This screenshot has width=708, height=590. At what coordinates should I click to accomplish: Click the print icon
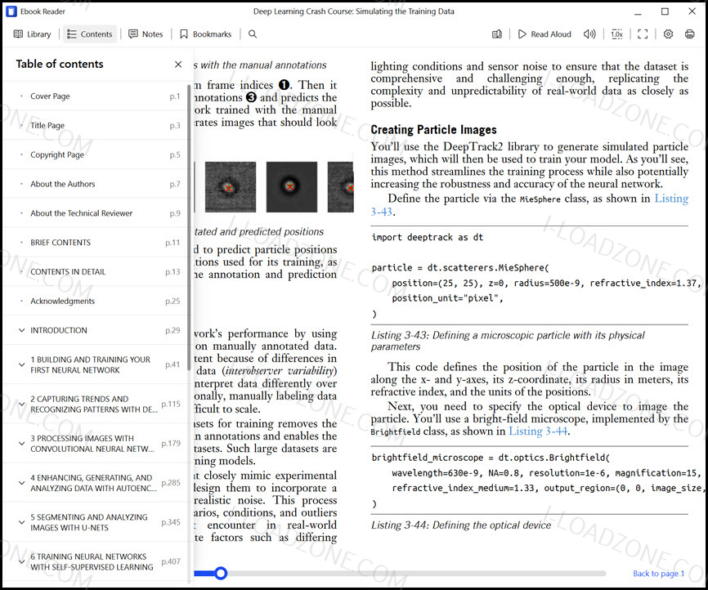tap(689, 34)
